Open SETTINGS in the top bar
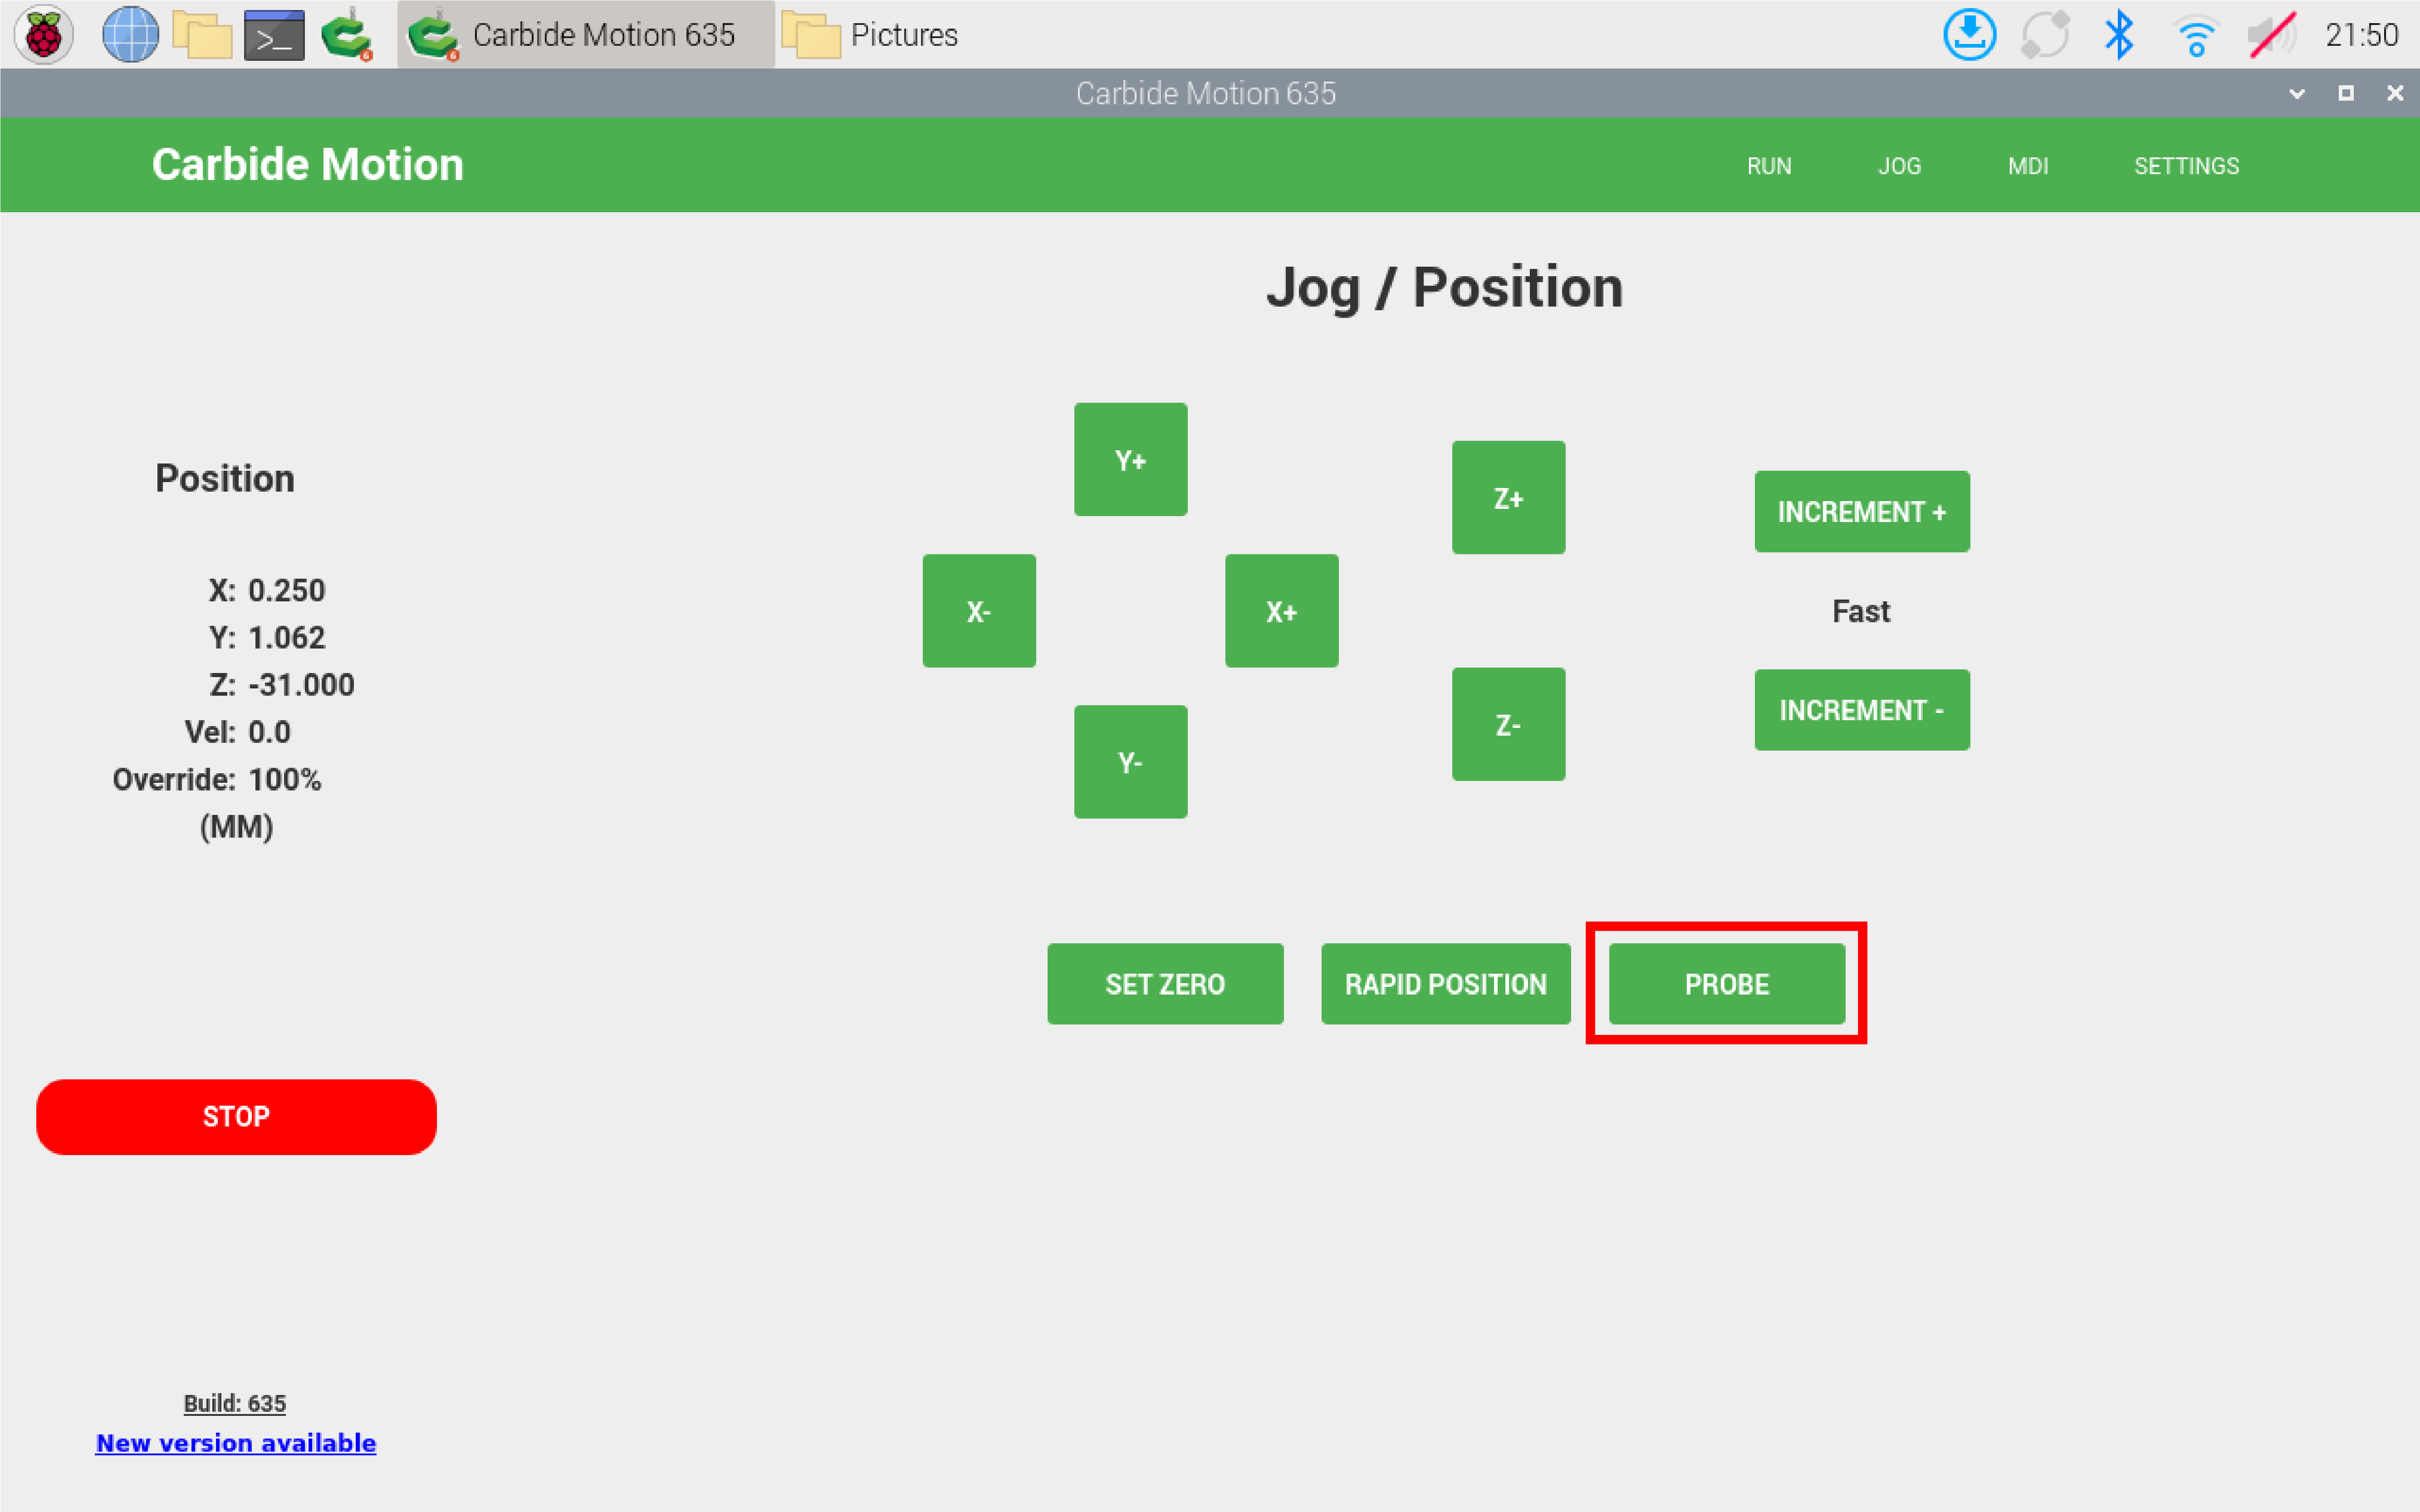The image size is (2420, 1512). tap(2186, 166)
